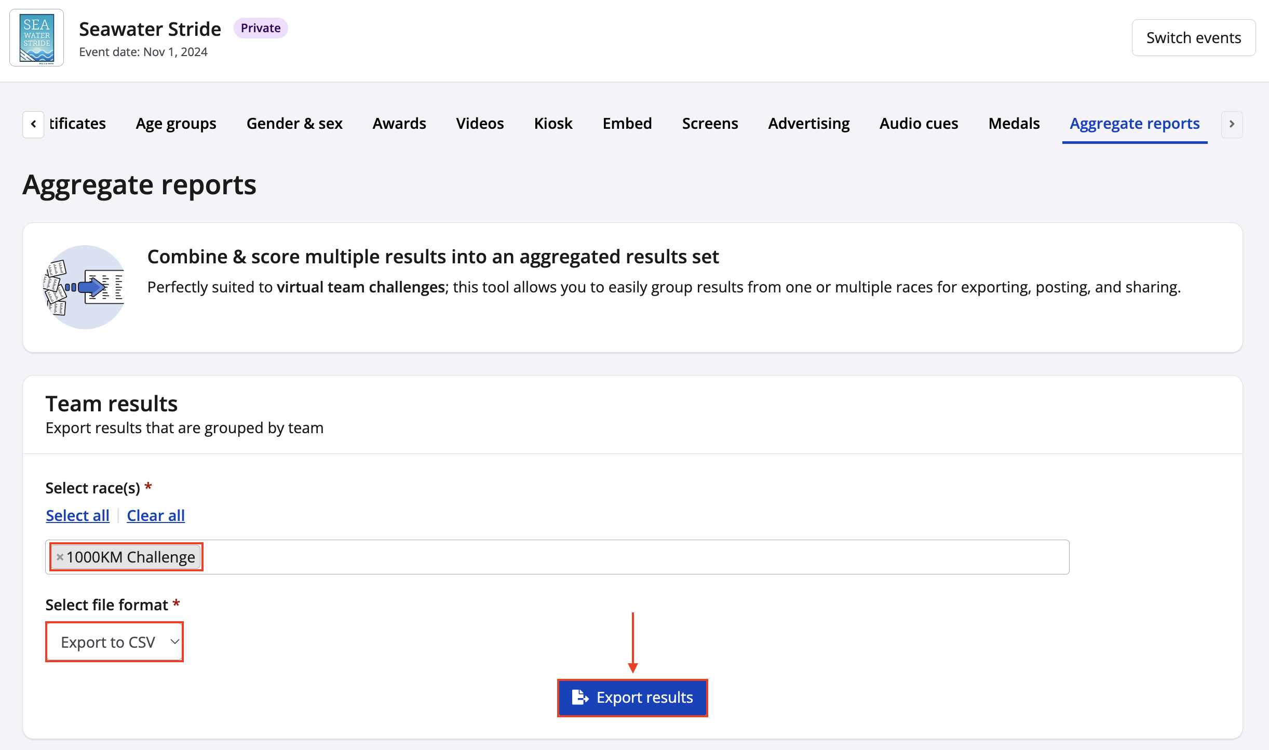Open the Embed tab
The width and height of the screenshot is (1269, 750).
coord(627,124)
